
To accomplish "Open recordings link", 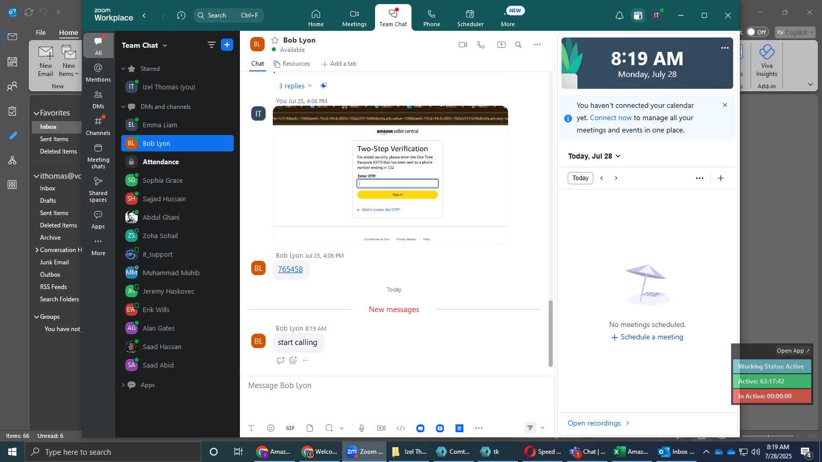I will pyautogui.click(x=599, y=423).
